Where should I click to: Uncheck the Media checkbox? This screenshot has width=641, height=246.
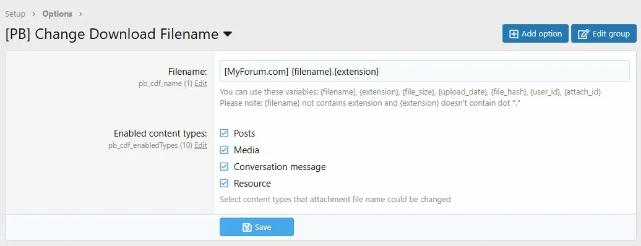224,150
